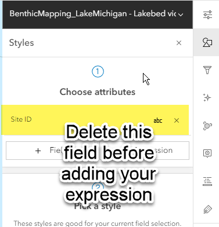Screen dimensions: 219x227
Task: Click the step 1 circle indicator
Action: click(98, 71)
